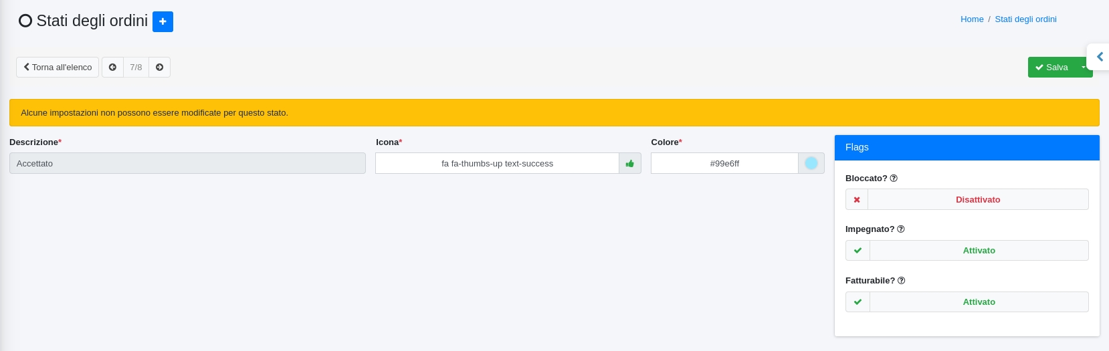Go to next record arrow
1109x351 pixels.
(x=159, y=67)
